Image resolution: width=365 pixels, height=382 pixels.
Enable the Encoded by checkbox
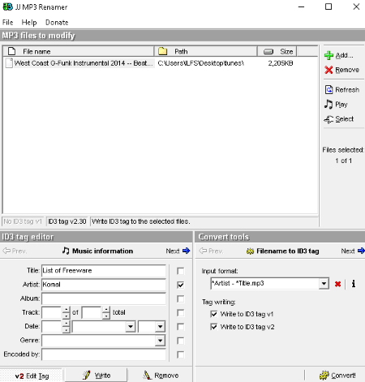180,354
